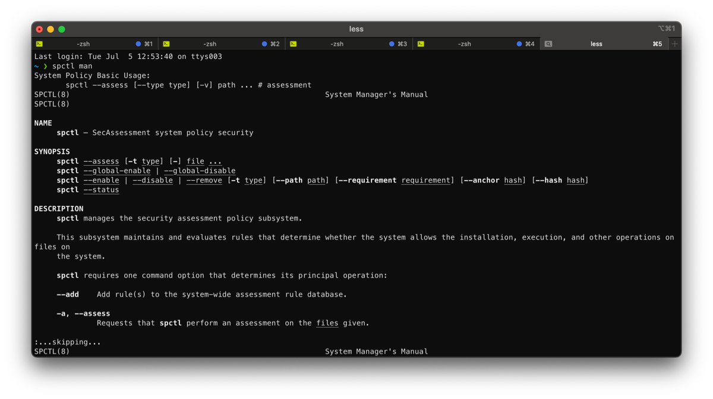This screenshot has width=713, height=399.
Task: Click the bold '--requirement' flag
Action: click(x=368, y=180)
